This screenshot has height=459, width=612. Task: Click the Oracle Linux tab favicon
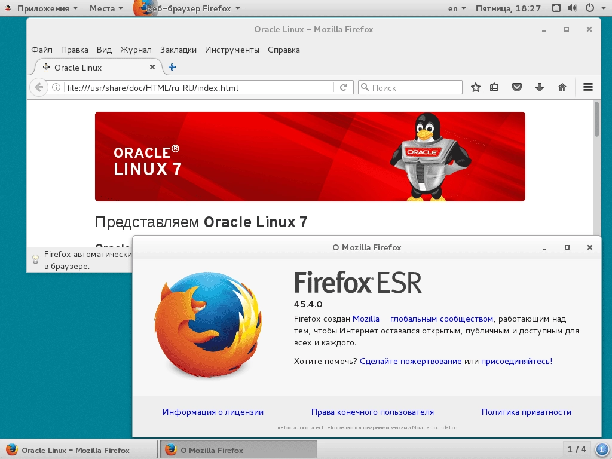tap(46, 67)
